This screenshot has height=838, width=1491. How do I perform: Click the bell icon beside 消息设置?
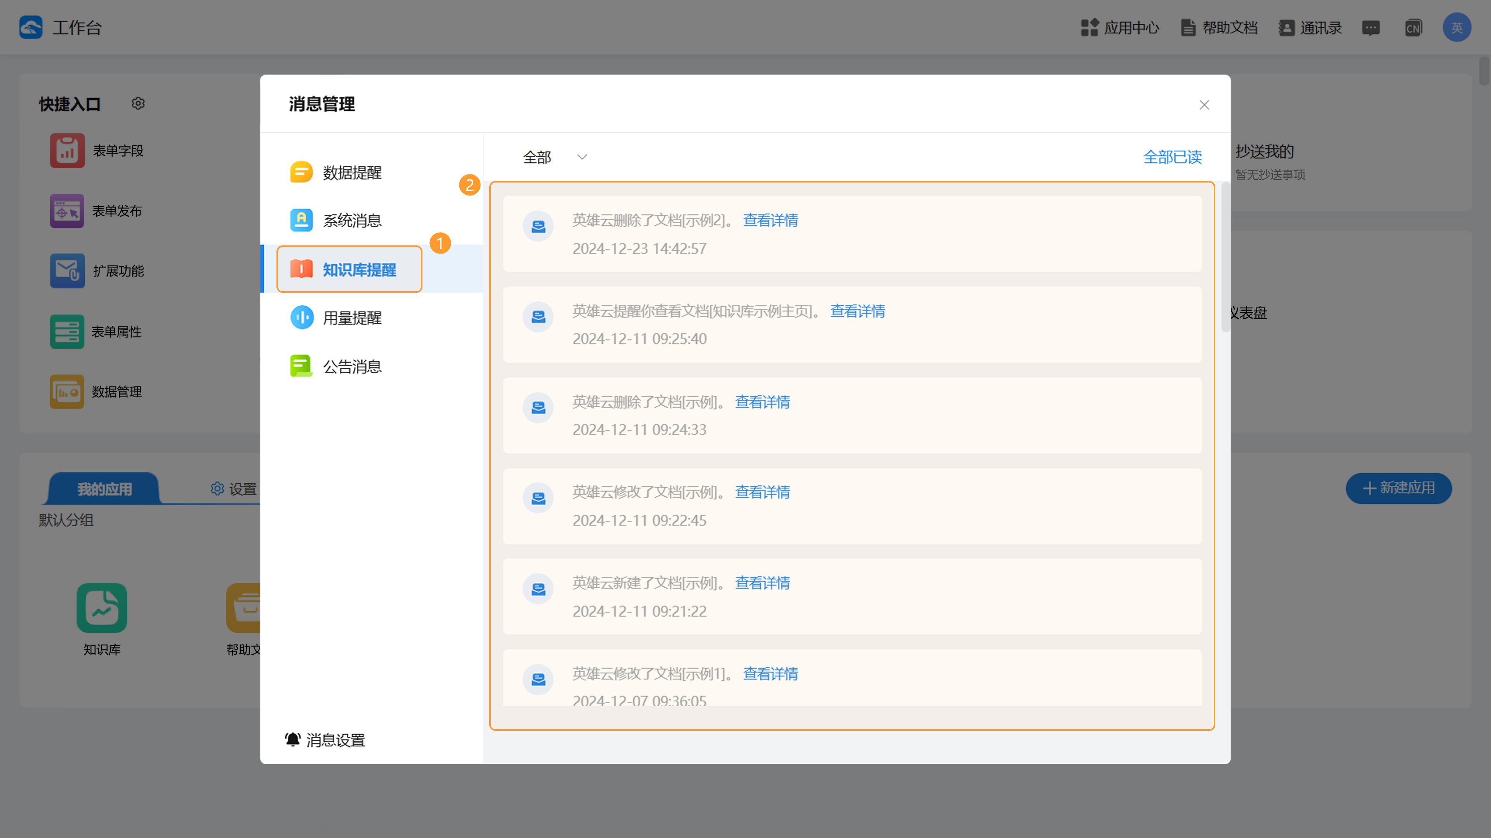click(292, 740)
